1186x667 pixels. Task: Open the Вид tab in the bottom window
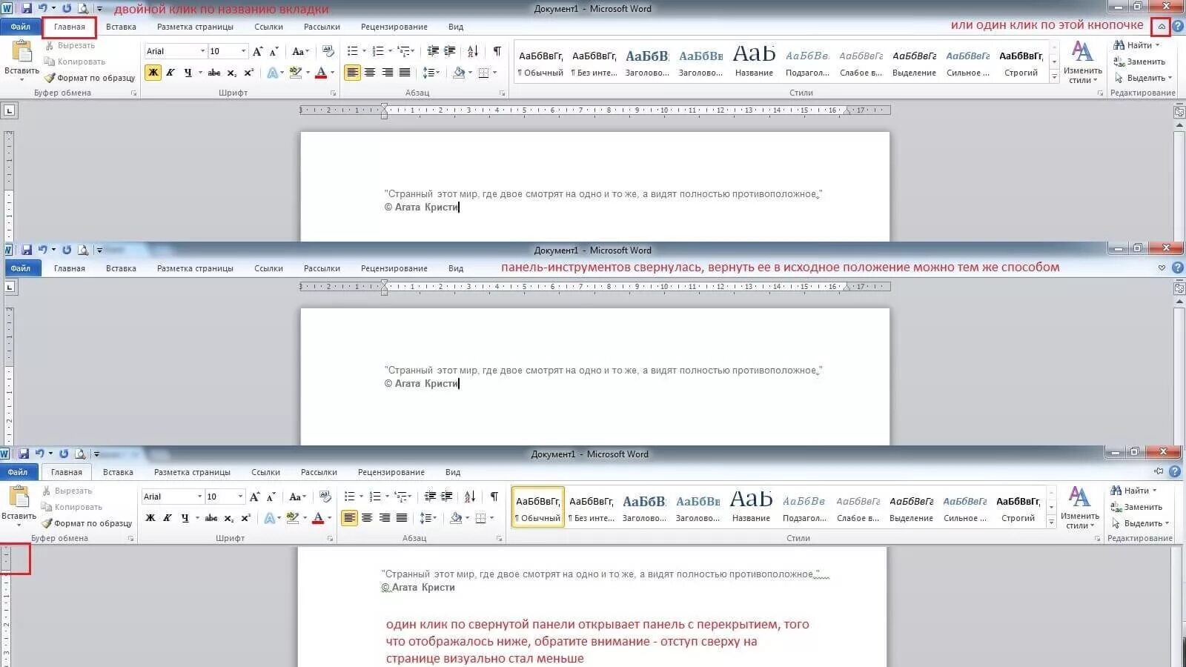tap(453, 472)
